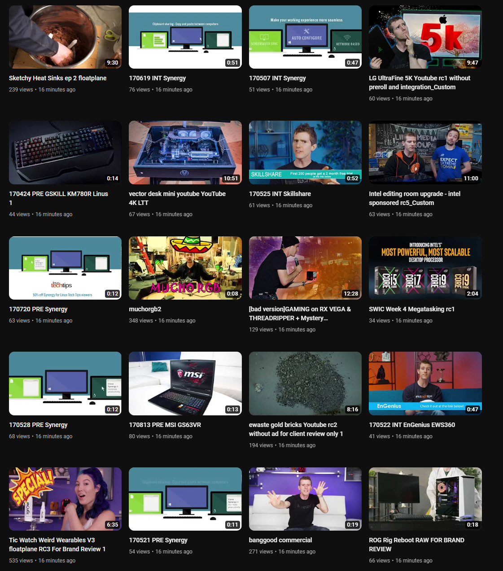Click the 9:47 duration badge on LG UltraFine 5K

pyautogui.click(x=472, y=63)
